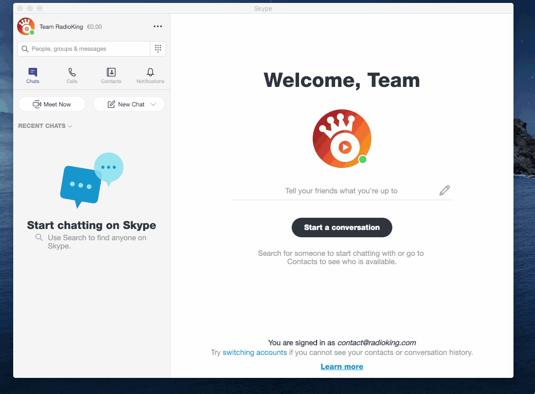Click the three-dots More menu icon
The width and height of the screenshot is (535, 394).
click(x=158, y=26)
